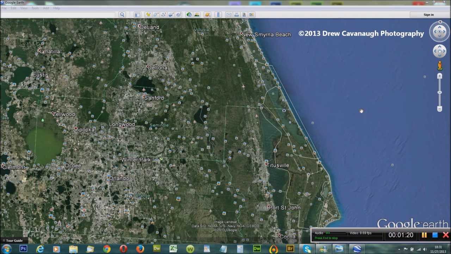Click the eye Look joystick center

(440, 32)
